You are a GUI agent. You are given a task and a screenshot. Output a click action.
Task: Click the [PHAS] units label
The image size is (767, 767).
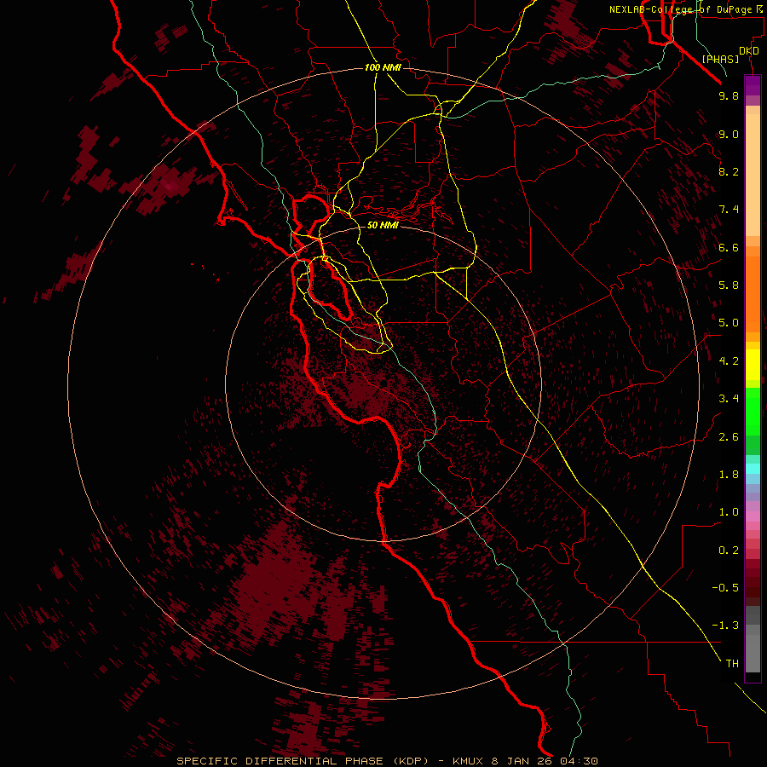click(x=720, y=59)
